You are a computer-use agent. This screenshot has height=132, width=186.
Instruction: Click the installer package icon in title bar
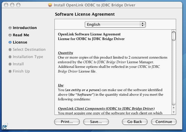click(50, 5)
